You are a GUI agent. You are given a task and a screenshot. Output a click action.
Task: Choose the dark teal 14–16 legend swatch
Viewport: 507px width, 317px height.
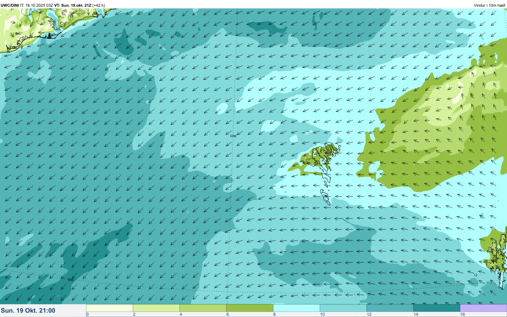tap(436, 308)
